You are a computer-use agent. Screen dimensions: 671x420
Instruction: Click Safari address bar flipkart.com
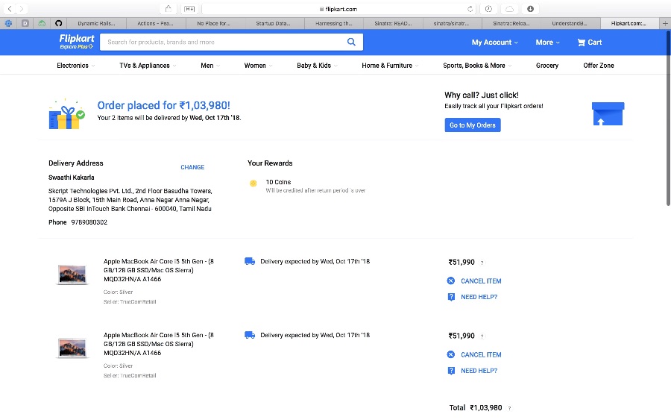[338, 9]
